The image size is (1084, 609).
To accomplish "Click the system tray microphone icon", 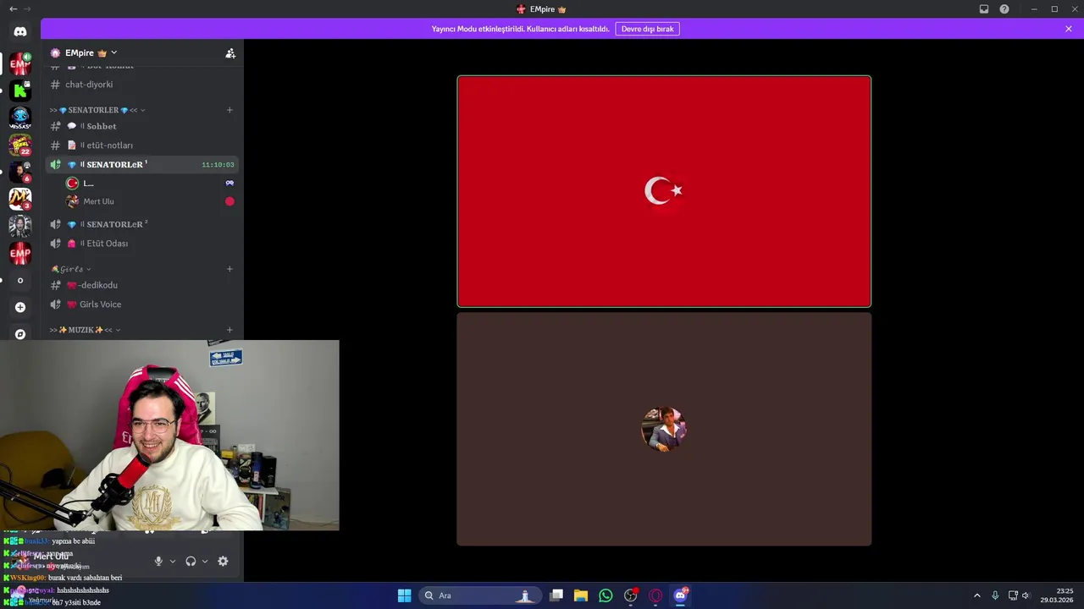I will coord(995,595).
